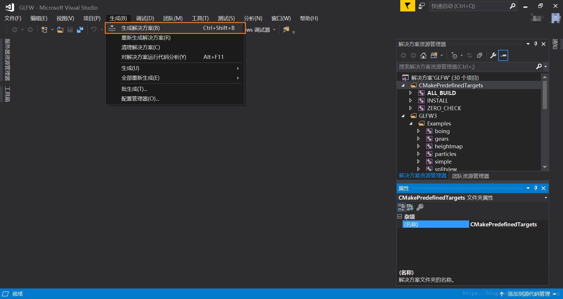
Task: Open the 全部重新生成(E) submenu
Action: tap(175, 78)
